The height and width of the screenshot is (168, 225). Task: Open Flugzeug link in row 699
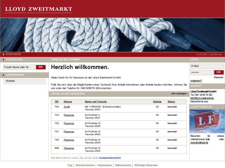click(69, 148)
